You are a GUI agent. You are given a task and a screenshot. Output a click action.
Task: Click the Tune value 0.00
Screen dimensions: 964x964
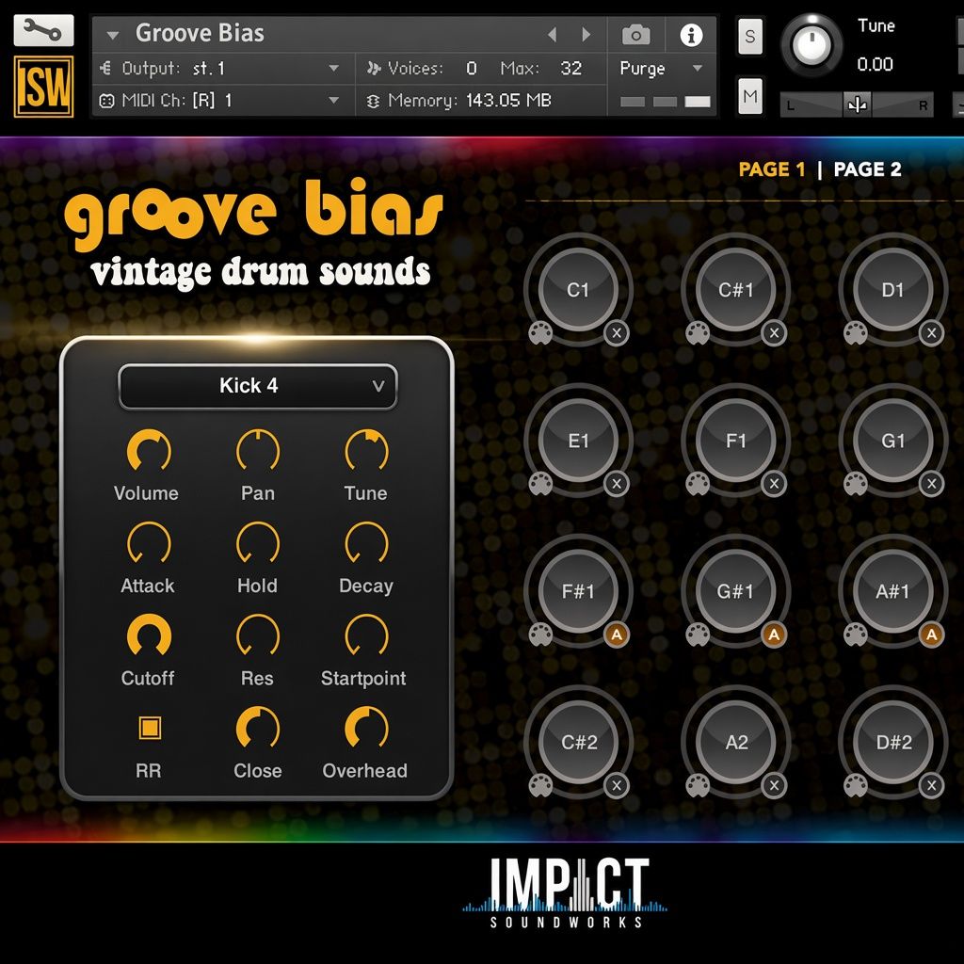coord(875,64)
